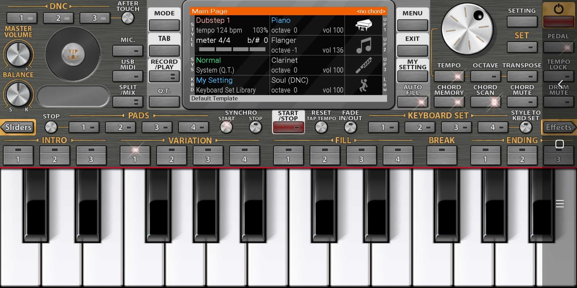The image size is (577, 288).
Task: Toggle the Tempo Lock button
Action: click(x=559, y=76)
